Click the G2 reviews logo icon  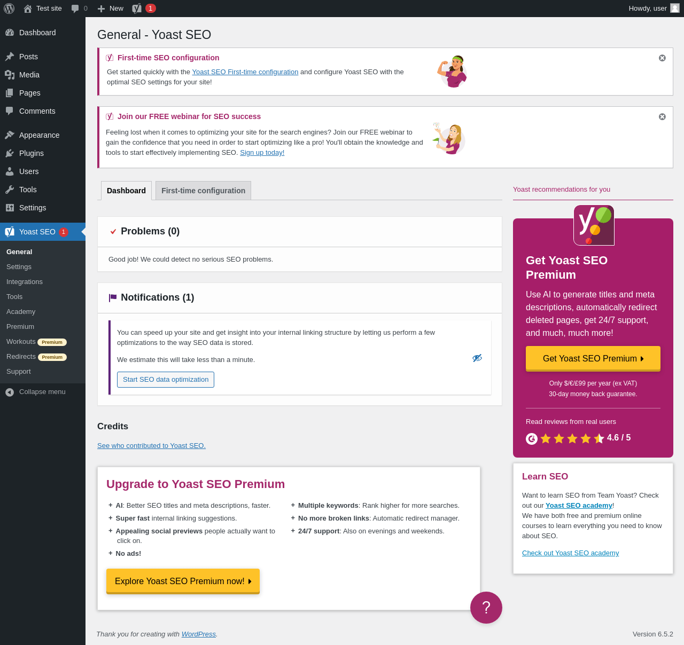pyautogui.click(x=532, y=439)
